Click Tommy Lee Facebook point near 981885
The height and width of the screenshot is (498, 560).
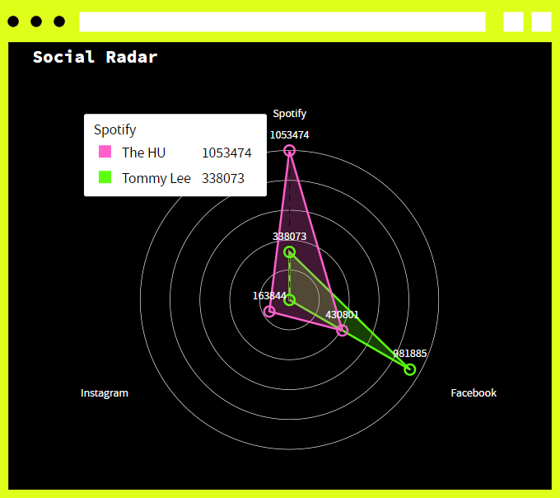tap(410, 369)
